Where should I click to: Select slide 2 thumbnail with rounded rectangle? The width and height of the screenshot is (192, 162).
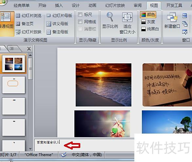point(13,85)
